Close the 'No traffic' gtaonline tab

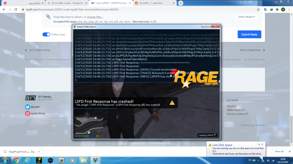[173, 3]
